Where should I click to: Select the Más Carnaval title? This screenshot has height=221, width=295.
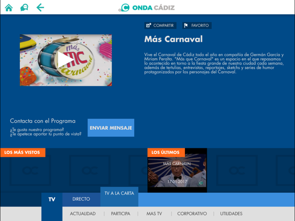173,39
